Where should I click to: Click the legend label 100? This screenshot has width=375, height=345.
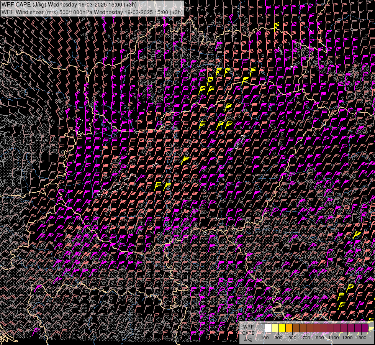coord(265,338)
